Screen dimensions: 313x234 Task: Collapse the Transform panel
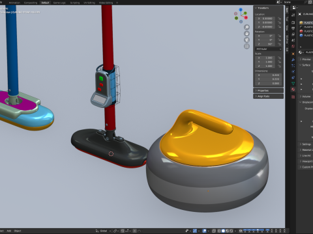269,8
